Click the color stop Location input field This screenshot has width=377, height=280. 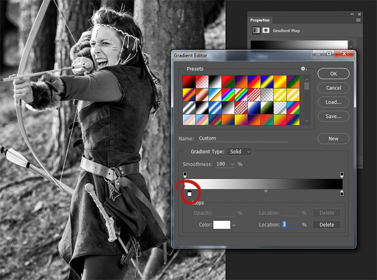pyautogui.click(x=291, y=225)
